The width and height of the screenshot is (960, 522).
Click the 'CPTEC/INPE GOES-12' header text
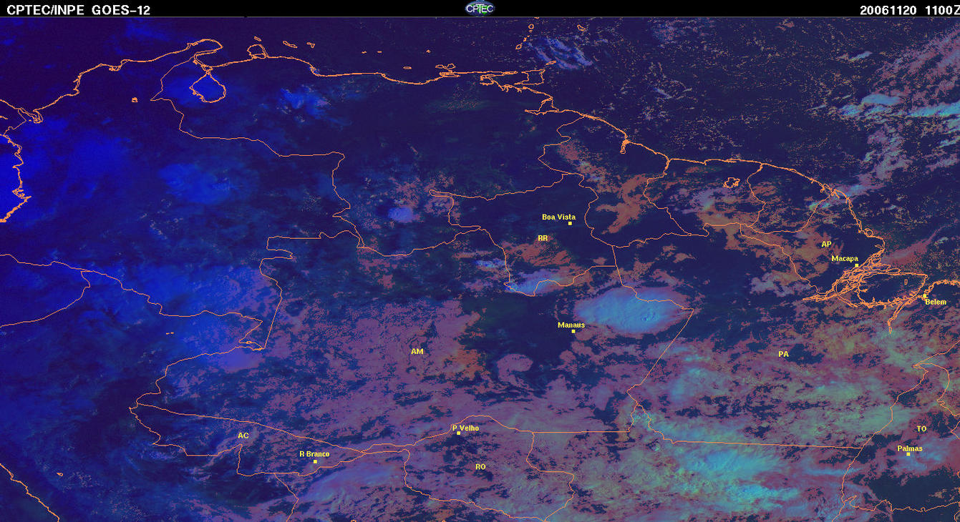[x=78, y=10]
